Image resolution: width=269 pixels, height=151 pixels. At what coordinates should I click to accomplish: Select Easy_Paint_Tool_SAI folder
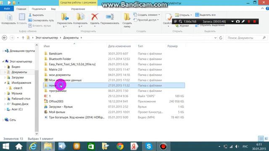[x=114, y=64]
